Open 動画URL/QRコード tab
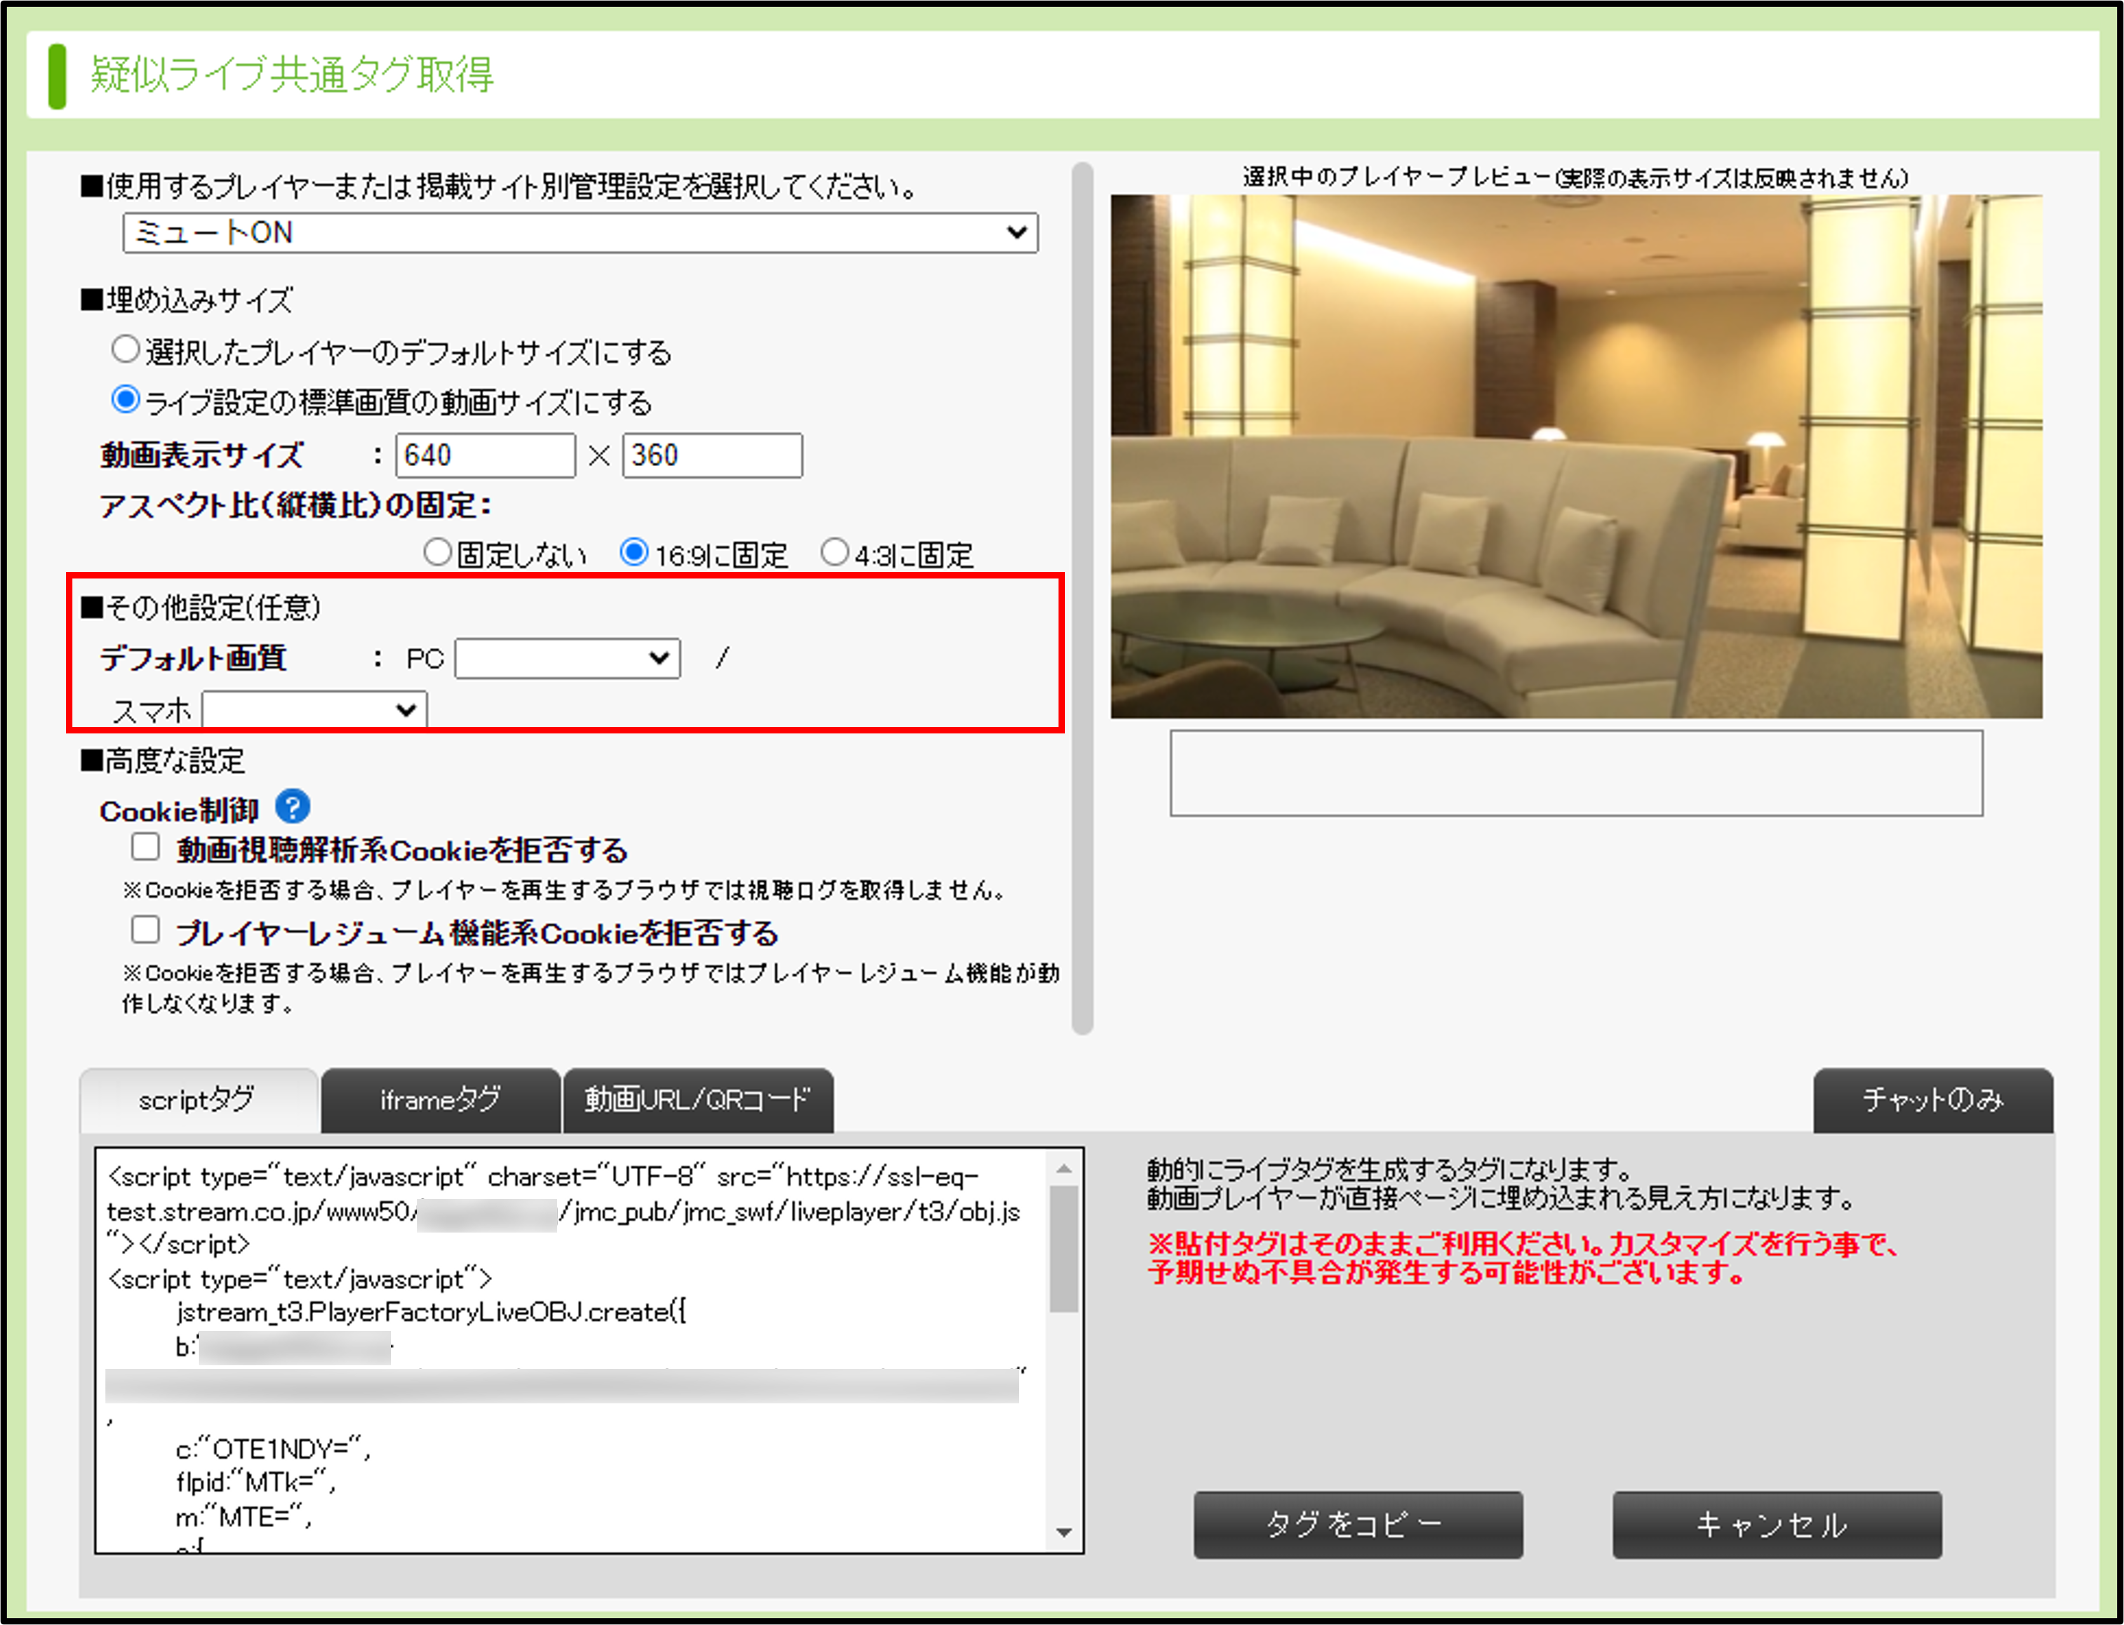Viewport: 2124px width, 1625px height. click(697, 1100)
